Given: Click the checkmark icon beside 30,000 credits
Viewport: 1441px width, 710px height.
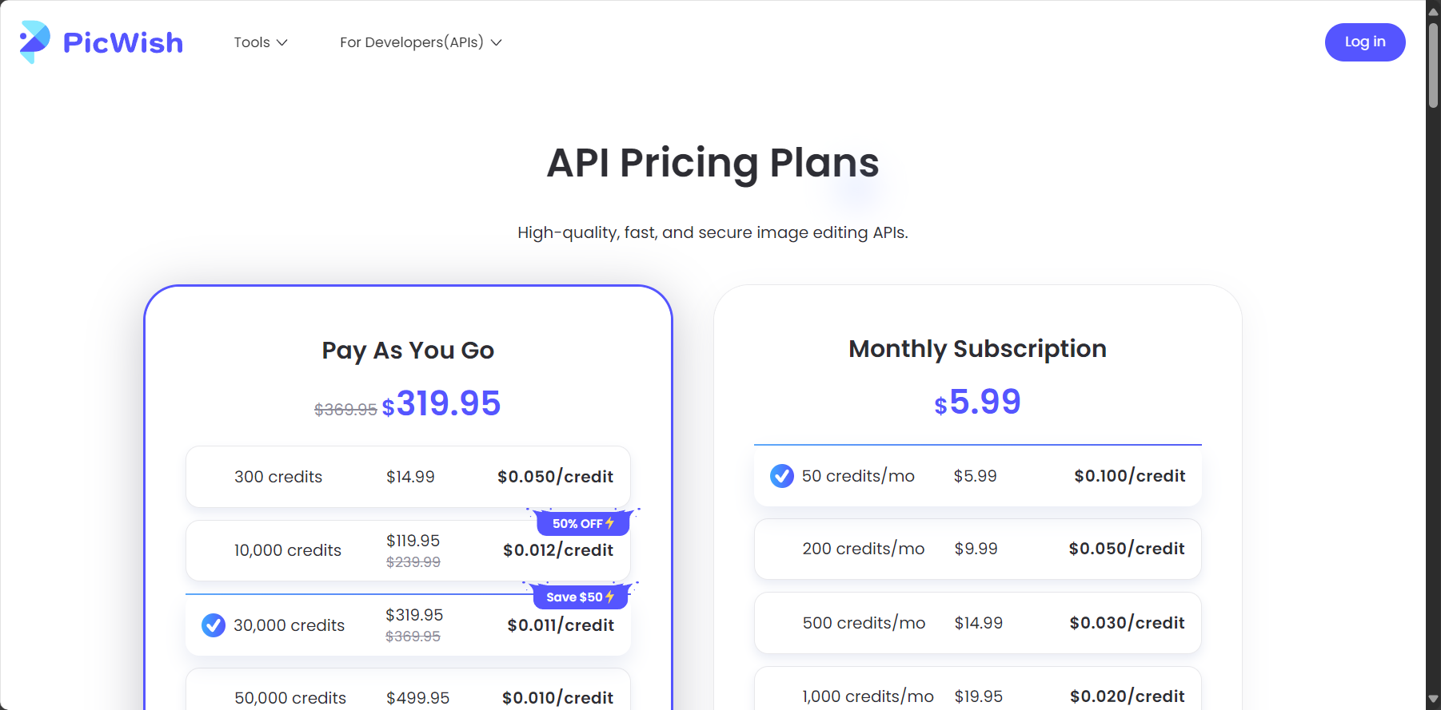Looking at the screenshot, I should [214, 625].
